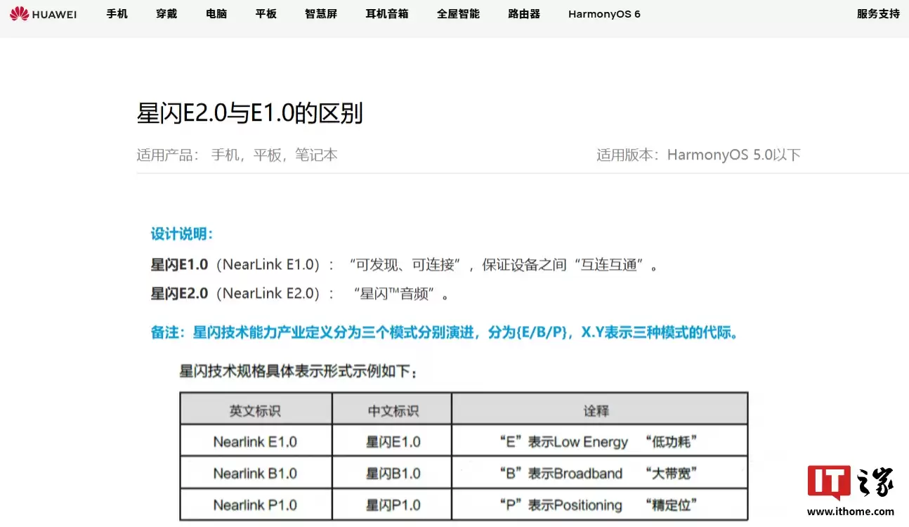Click 智慧屏 in the navigation
Image resolution: width=909 pixels, height=527 pixels.
coord(321,13)
